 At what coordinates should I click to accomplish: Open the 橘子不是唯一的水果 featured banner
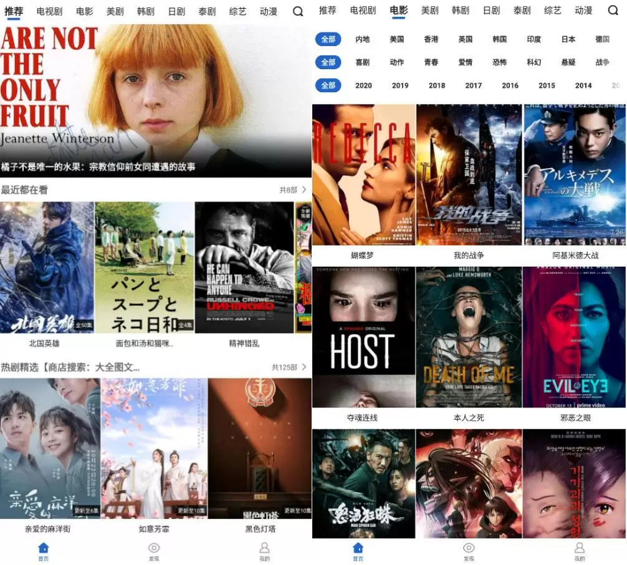coord(156,101)
